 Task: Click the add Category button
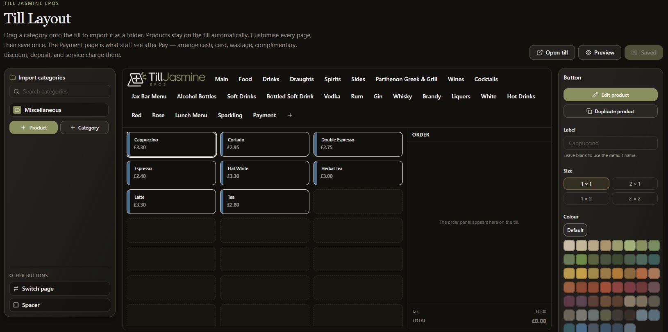pos(84,127)
